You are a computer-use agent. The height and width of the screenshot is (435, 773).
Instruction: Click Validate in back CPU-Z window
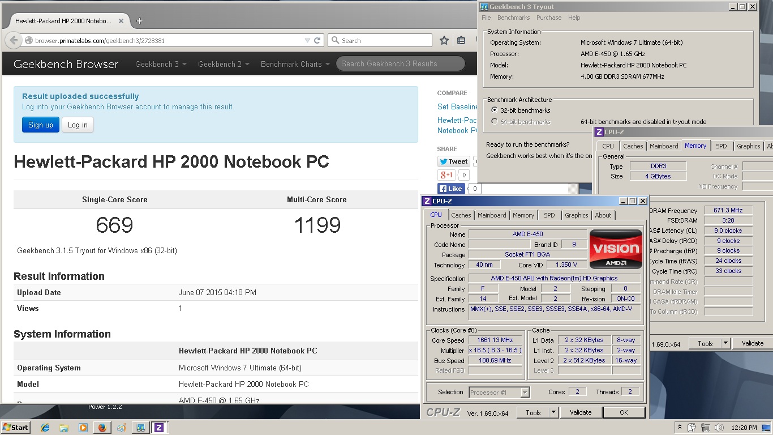point(753,343)
